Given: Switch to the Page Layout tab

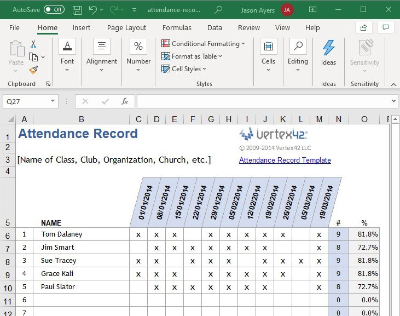Looking at the screenshot, I should pyautogui.click(x=126, y=28).
